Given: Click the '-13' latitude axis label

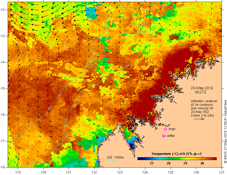Looking at the screenshot, I should (3, 36).
